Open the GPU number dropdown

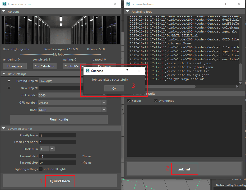click(104, 103)
